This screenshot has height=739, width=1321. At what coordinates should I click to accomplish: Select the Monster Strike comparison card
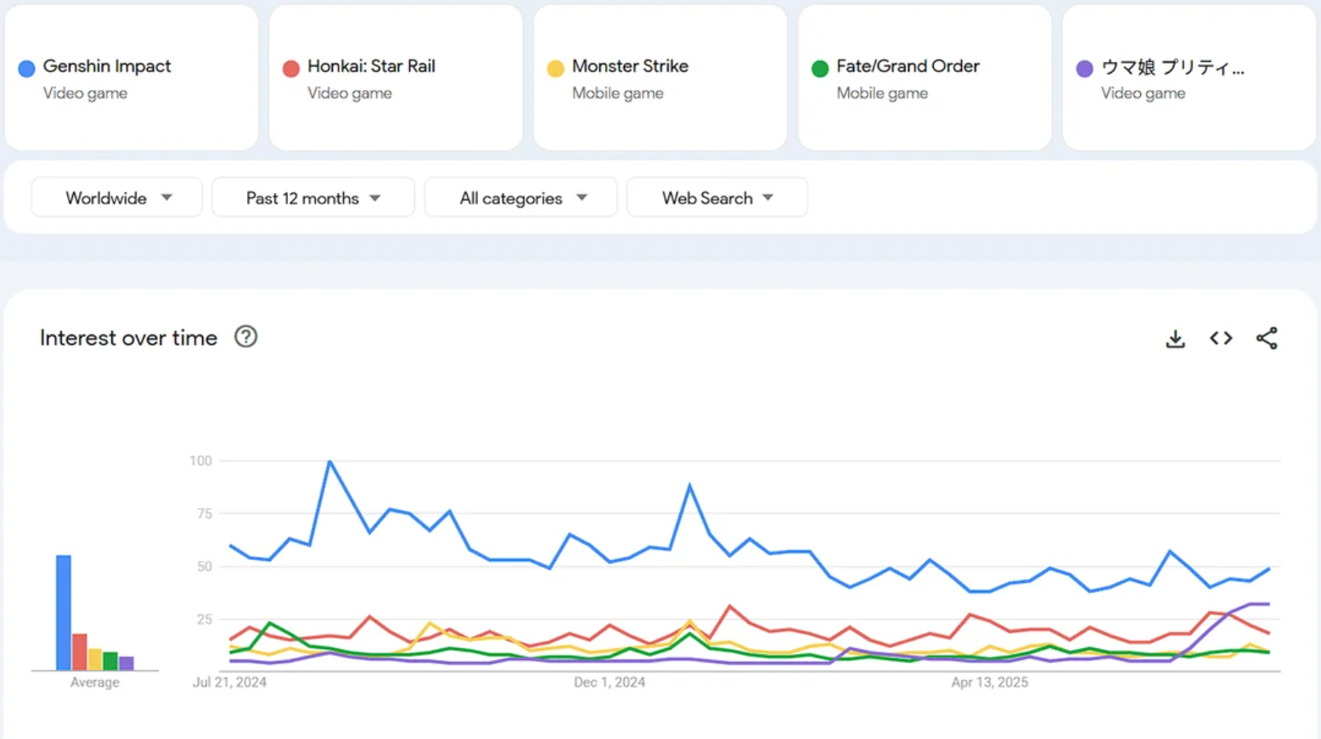coord(660,77)
